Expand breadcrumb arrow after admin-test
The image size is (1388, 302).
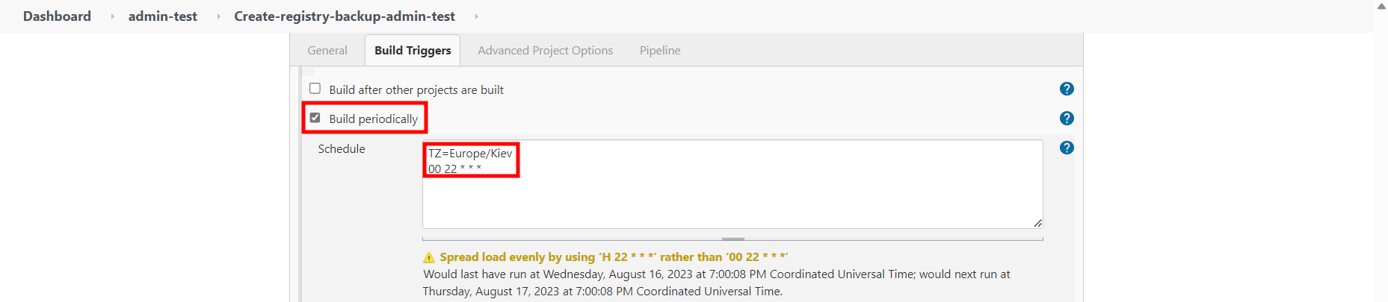coord(218,16)
